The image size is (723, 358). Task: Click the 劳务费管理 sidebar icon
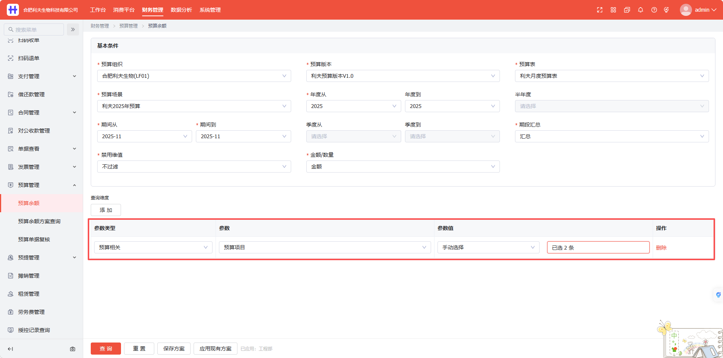[11, 312]
